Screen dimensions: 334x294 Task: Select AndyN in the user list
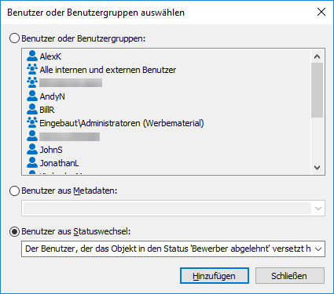click(x=52, y=96)
